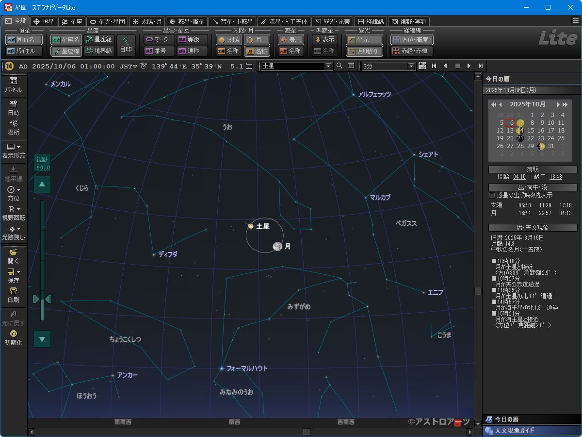Enable 惑星の出没時刻を表示 checkbox
Viewport: 582px width, 437px height.
pos(492,195)
